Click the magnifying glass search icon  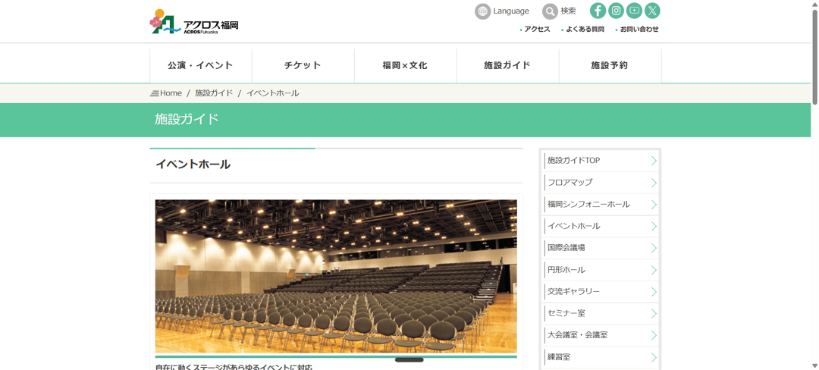point(550,11)
